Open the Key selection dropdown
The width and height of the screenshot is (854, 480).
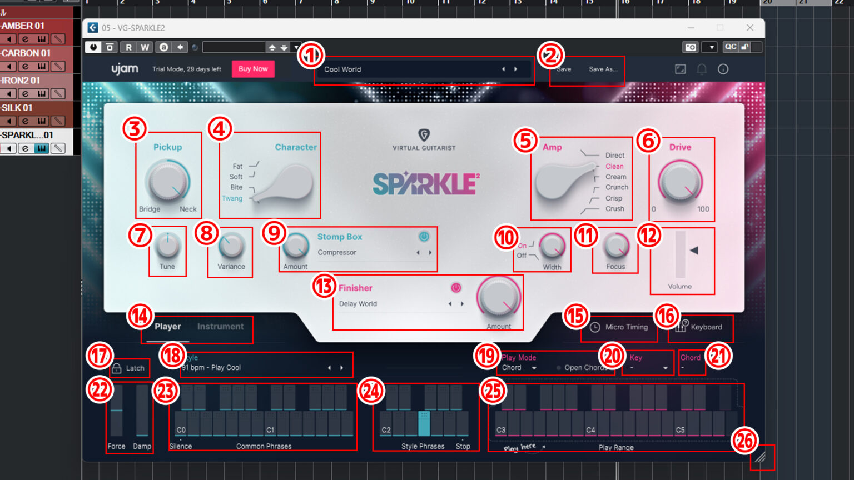click(x=648, y=367)
